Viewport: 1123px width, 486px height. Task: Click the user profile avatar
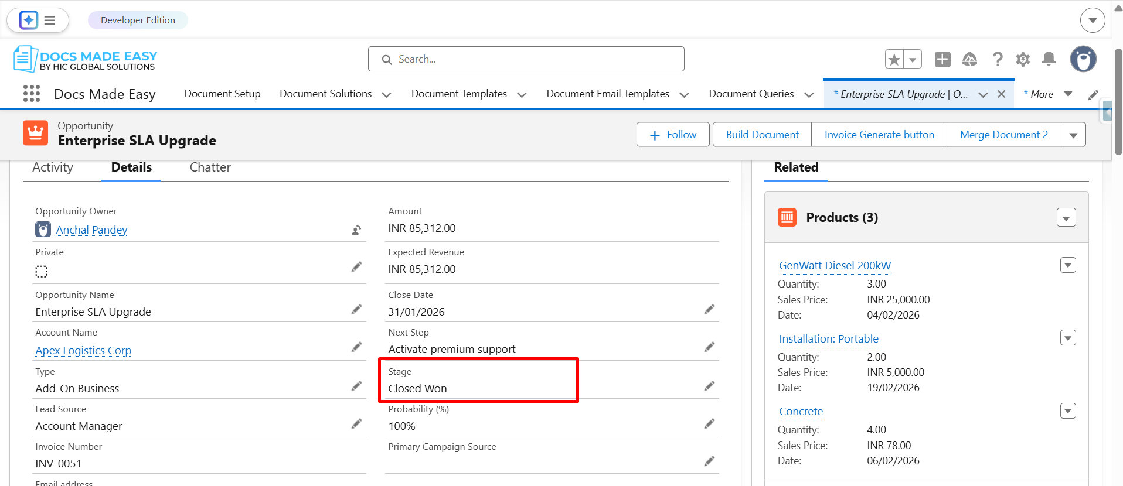coord(1083,59)
